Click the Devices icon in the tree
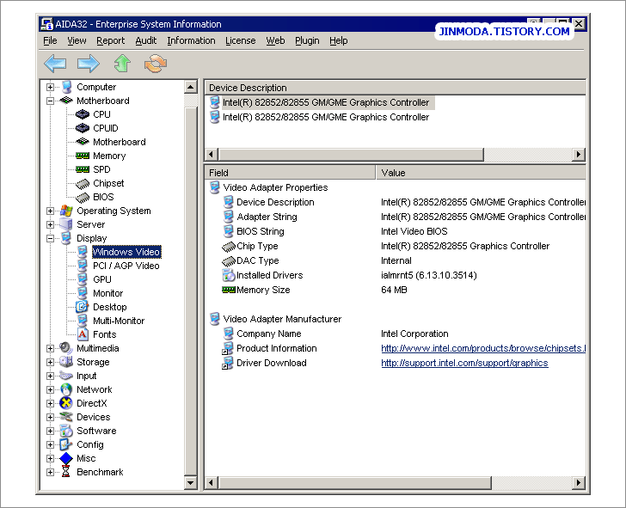 click(x=66, y=417)
